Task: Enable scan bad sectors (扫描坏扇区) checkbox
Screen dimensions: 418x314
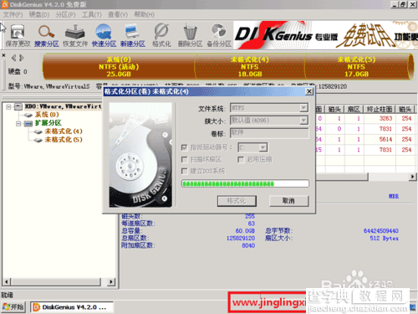Action: pos(184,159)
